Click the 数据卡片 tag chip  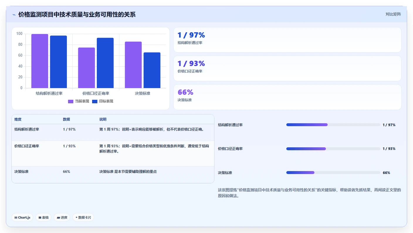tap(83, 217)
